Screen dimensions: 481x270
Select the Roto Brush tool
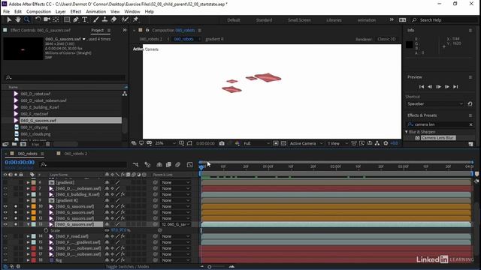pyautogui.click(x=125, y=19)
